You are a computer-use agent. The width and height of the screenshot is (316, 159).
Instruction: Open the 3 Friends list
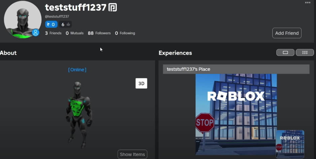(x=53, y=33)
